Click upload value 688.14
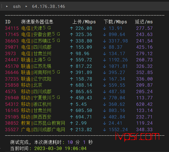 (84, 85)
